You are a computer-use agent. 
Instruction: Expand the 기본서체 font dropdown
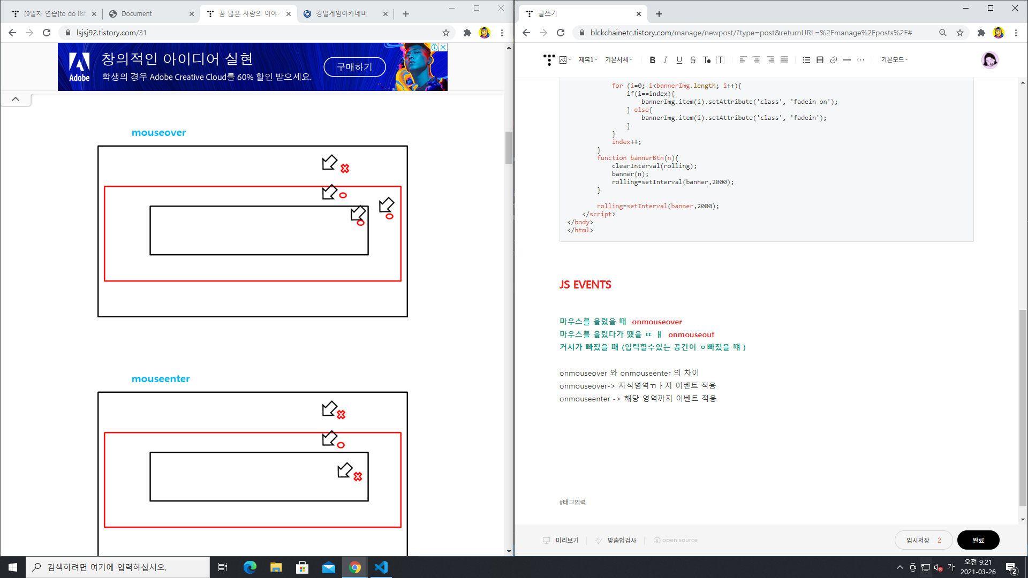(618, 60)
